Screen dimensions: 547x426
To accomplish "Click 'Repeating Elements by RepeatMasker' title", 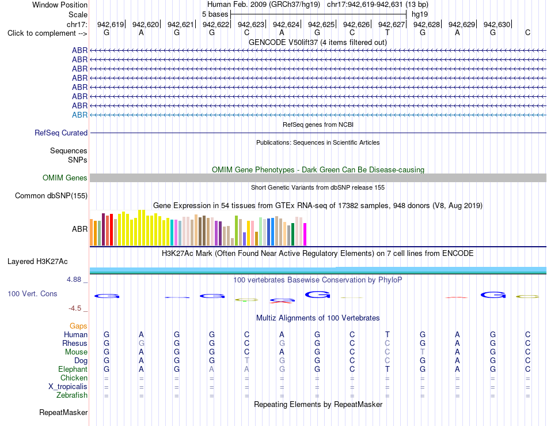I will pos(318,404).
